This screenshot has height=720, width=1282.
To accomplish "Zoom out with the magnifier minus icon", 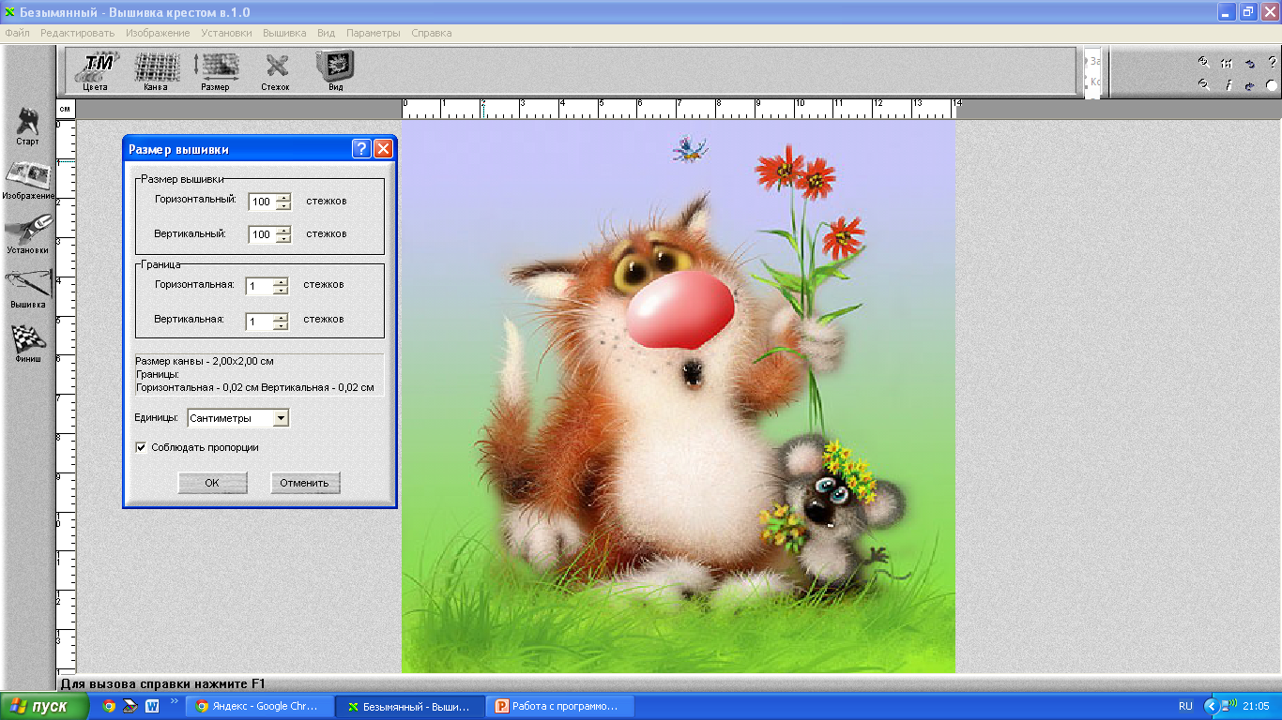I will tap(1203, 84).
